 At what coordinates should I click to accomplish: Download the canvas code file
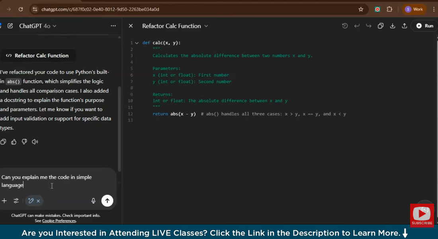393,26
